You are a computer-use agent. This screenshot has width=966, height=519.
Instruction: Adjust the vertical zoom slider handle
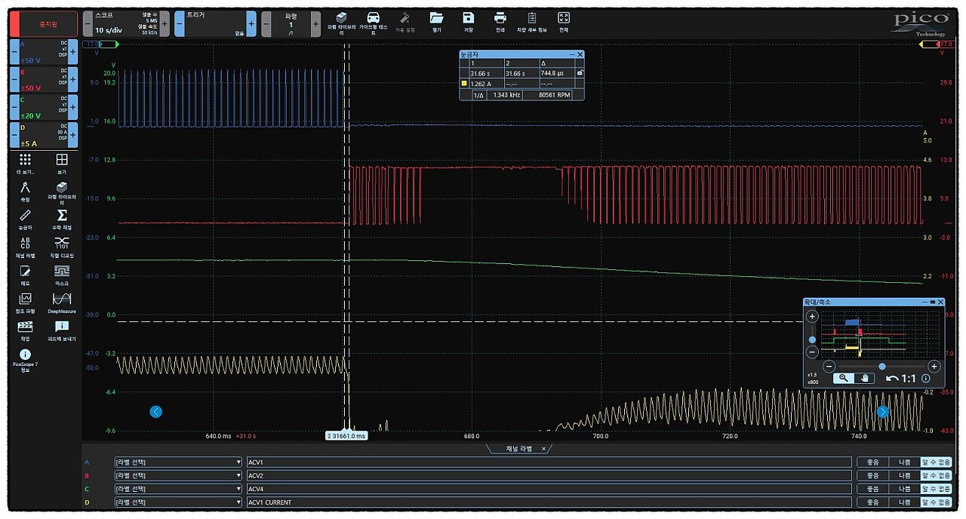[x=812, y=339]
